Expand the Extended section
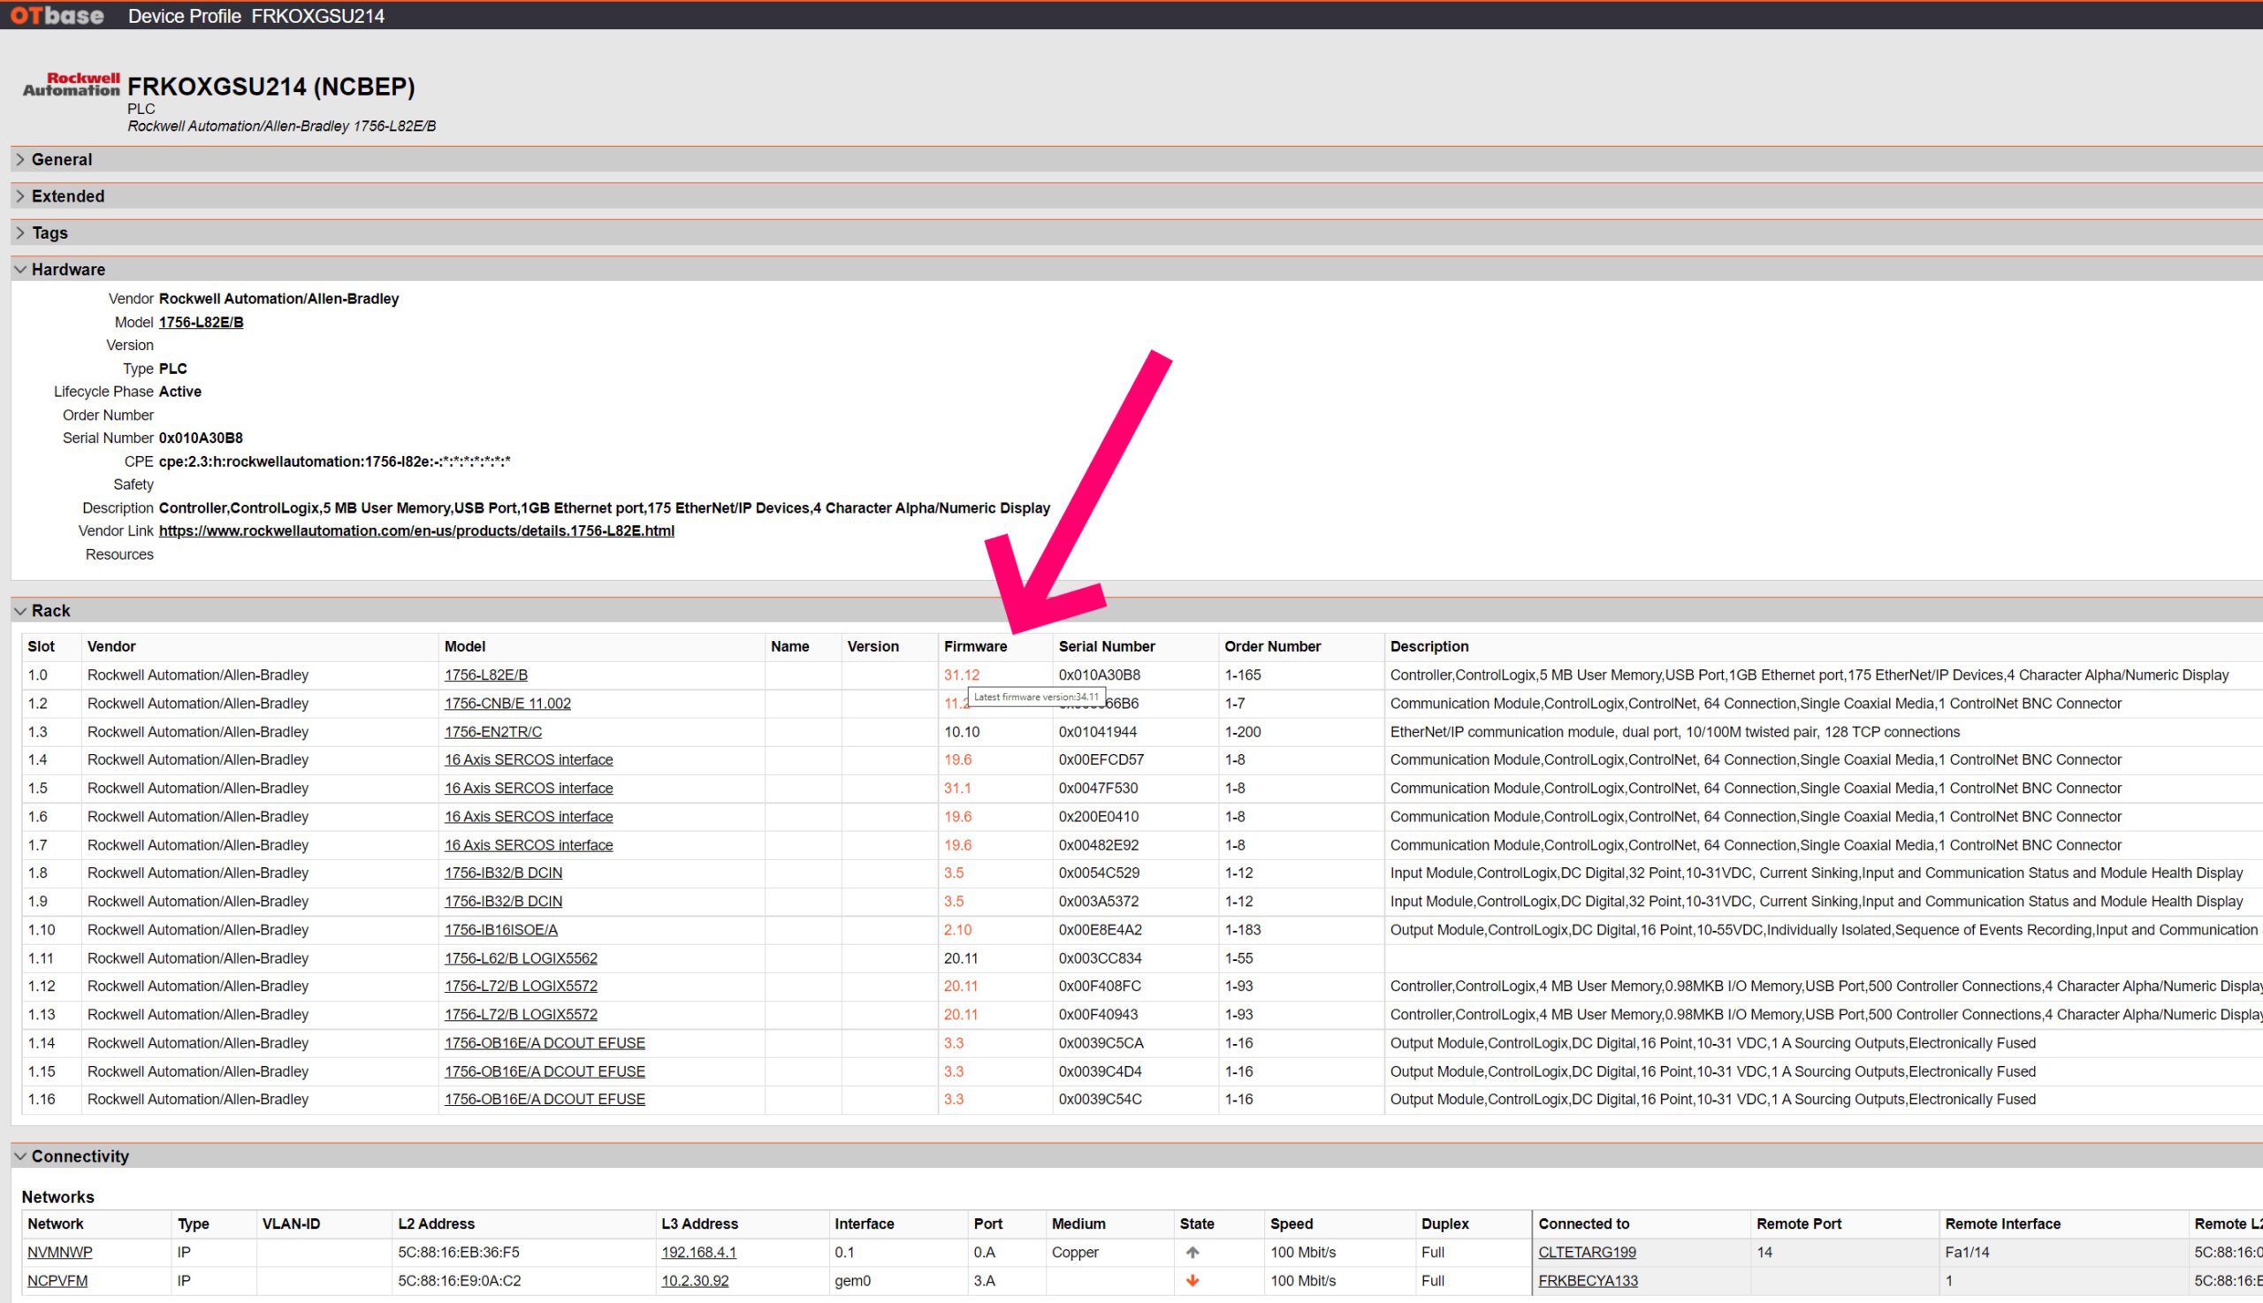The image size is (2263, 1303). click(x=20, y=196)
